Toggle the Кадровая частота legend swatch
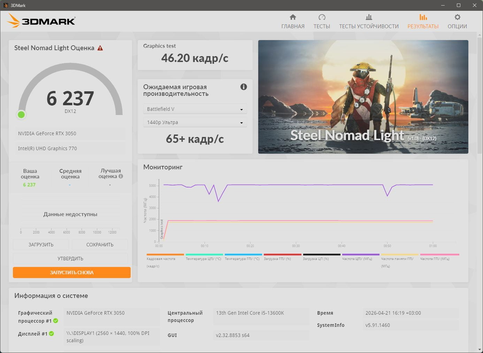483x353 pixels. click(165, 255)
